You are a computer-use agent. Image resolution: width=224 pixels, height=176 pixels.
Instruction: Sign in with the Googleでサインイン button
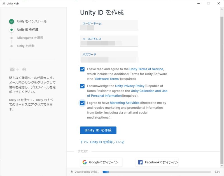101,162
